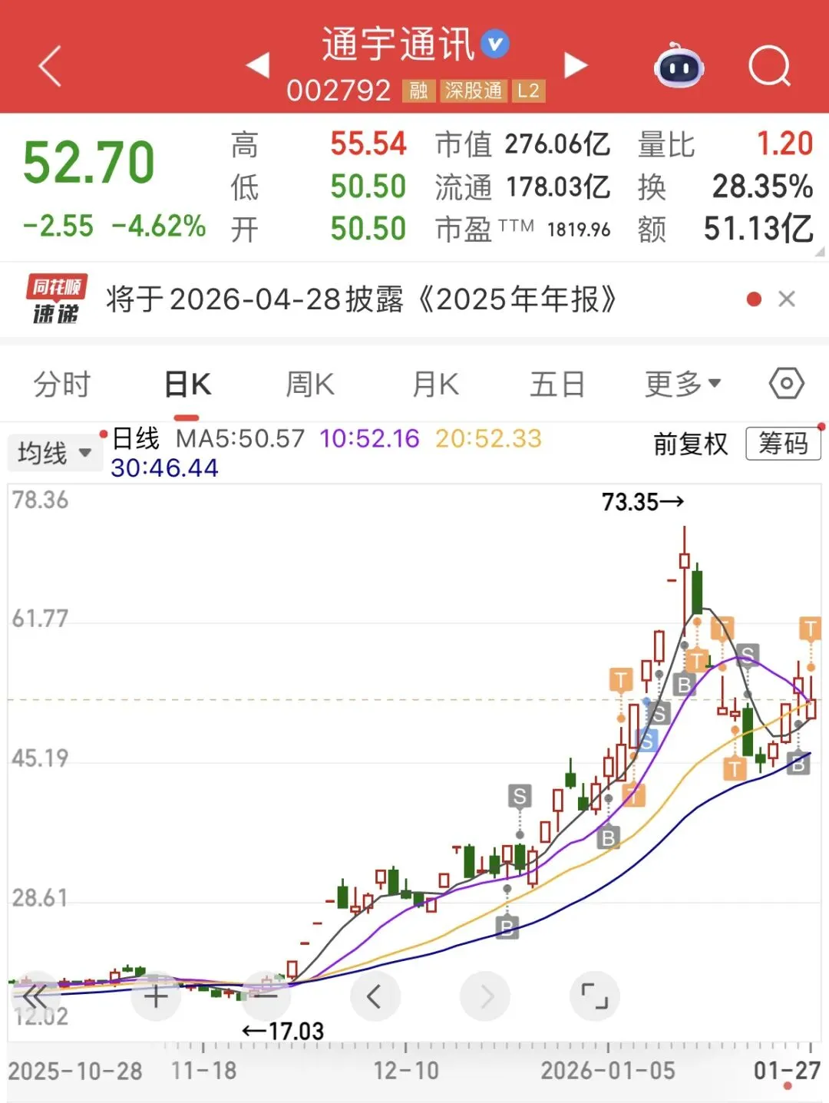The image size is (829, 1103).
Task: Switch to 五日 chart tab
Action: pyautogui.click(x=557, y=384)
